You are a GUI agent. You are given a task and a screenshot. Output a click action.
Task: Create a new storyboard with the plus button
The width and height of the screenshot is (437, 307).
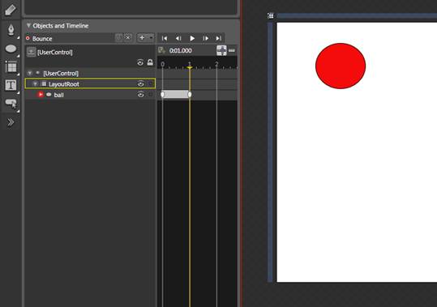click(x=142, y=38)
